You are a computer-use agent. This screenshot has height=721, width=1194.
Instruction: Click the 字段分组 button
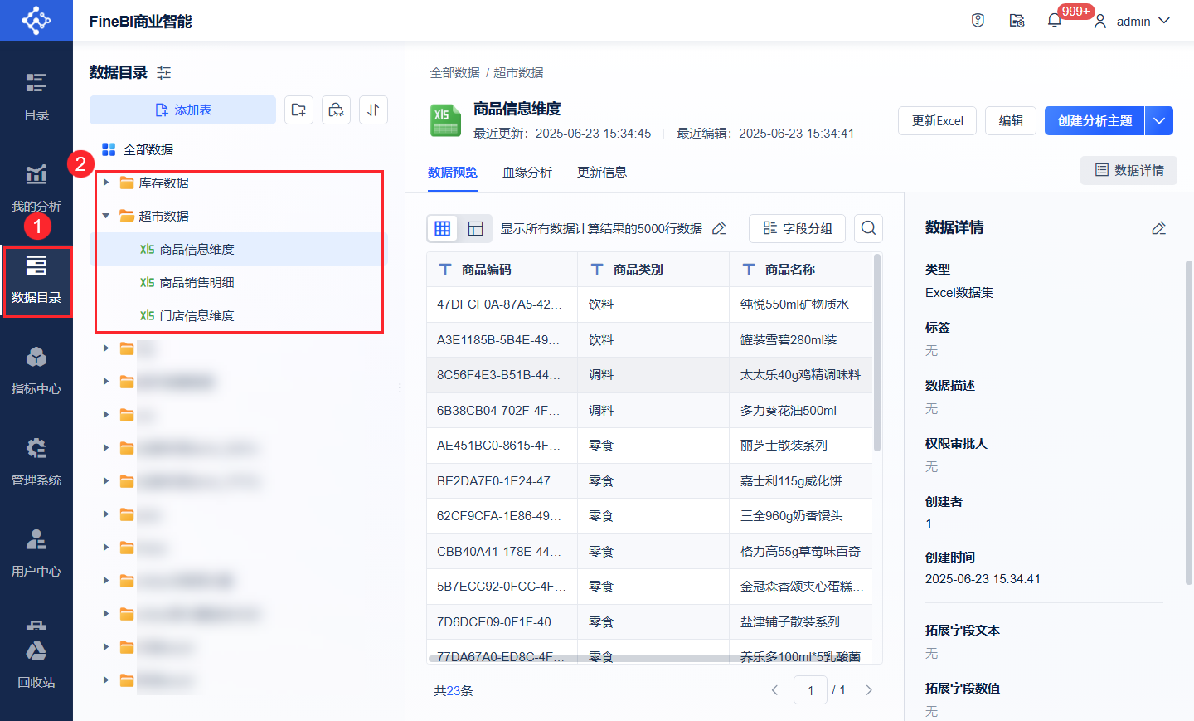(x=797, y=228)
